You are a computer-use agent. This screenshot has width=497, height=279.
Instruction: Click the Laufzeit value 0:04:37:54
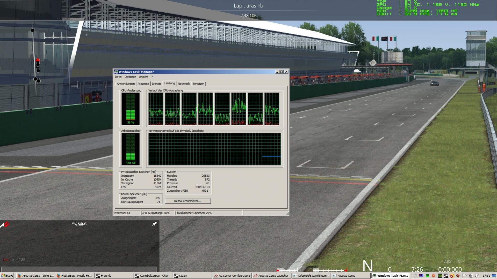tap(203, 187)
